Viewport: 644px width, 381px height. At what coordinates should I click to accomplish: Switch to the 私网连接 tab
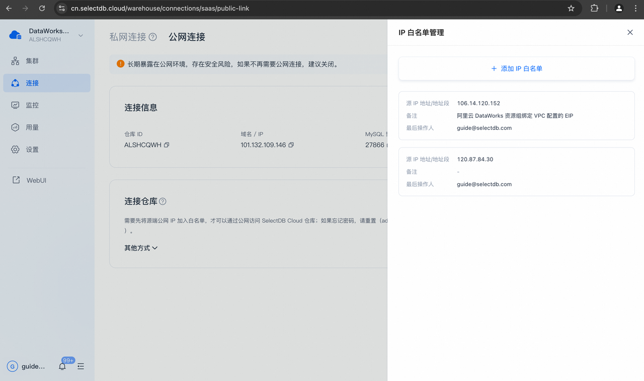(128, 37)
